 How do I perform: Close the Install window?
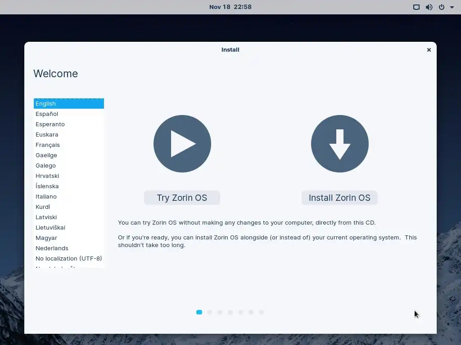(x=429, y=50)
